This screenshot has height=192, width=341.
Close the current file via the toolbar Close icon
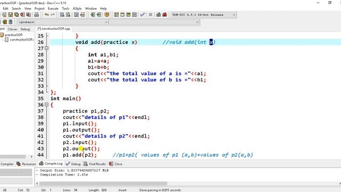pyautogui.click(x=22, y=14)
